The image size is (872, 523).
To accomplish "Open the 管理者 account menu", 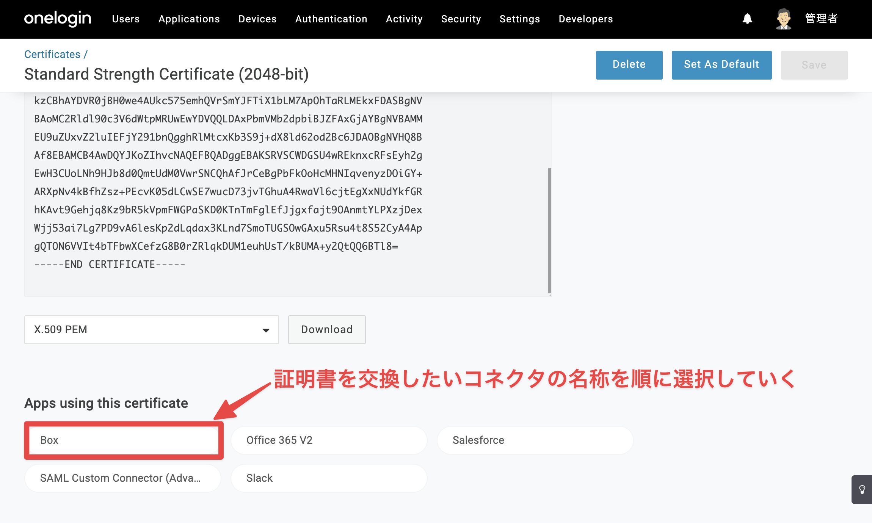I will (x=821, y=19).
